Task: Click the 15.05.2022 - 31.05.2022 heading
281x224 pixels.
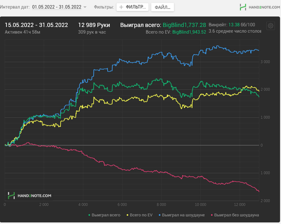Action: (x=37, y=25)
